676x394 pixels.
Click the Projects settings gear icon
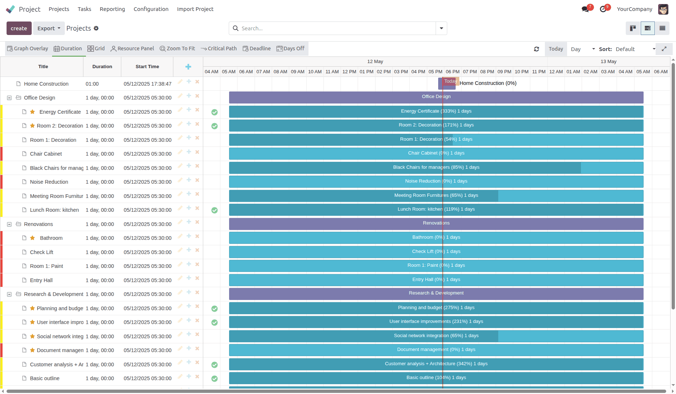tap(96, 28)
